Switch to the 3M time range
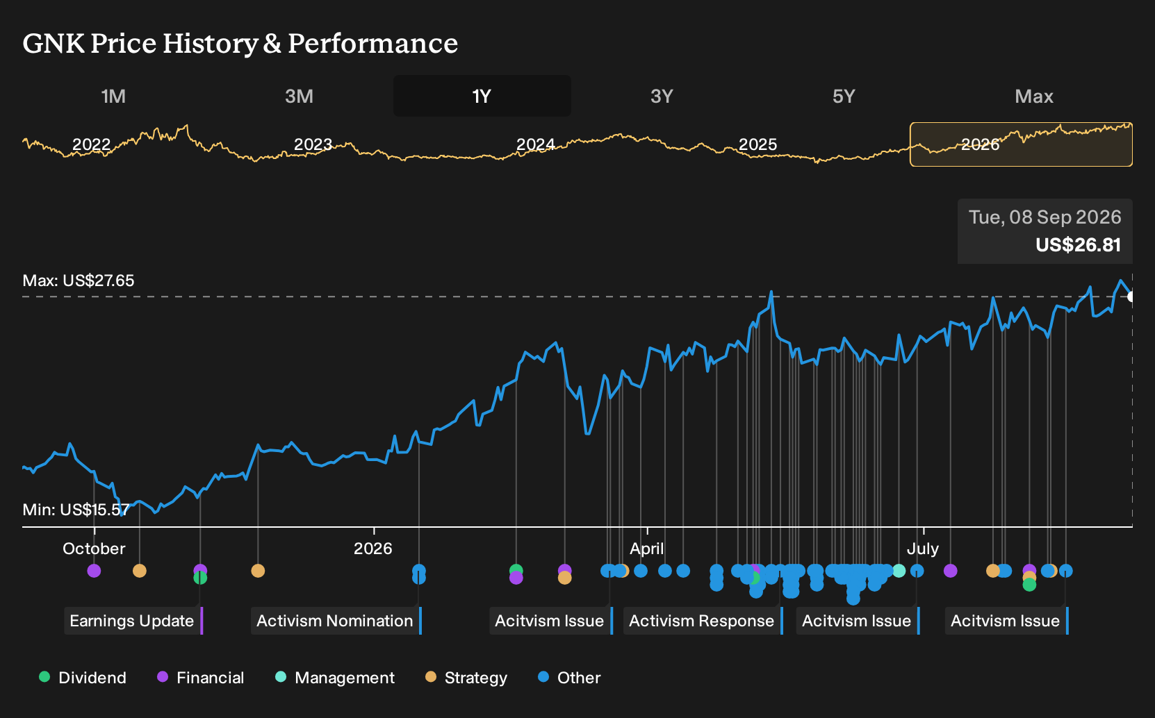The image size is (1155, 718). tap(299, 96)
